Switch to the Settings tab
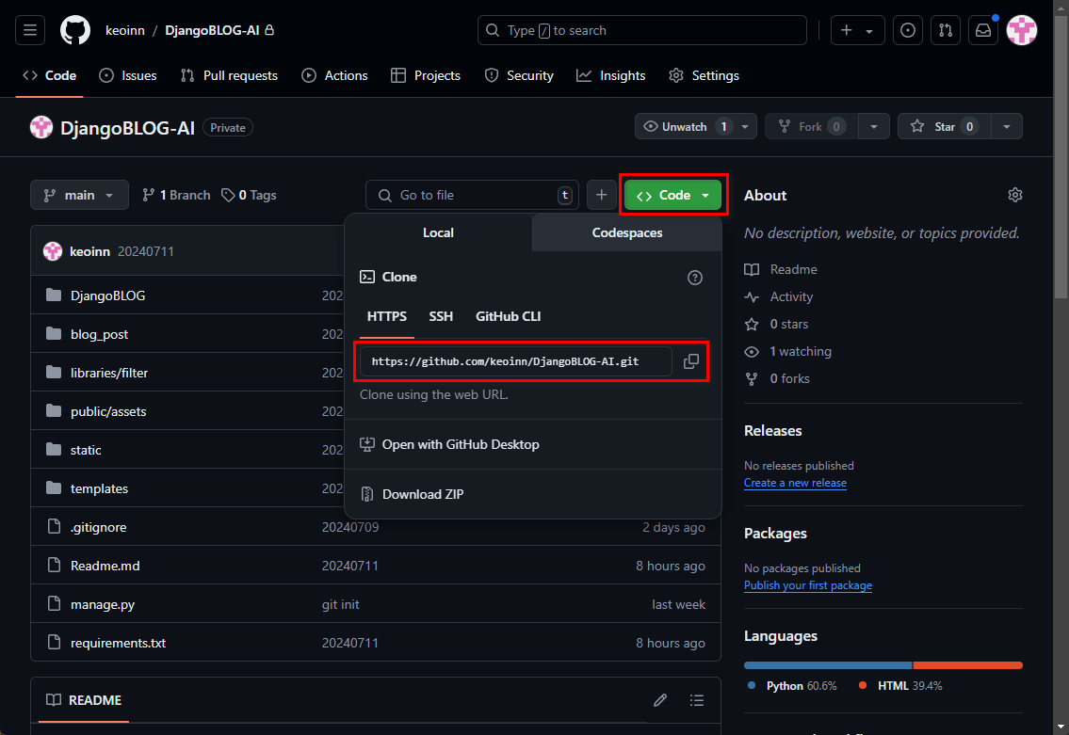 click(x=705, y=75)
